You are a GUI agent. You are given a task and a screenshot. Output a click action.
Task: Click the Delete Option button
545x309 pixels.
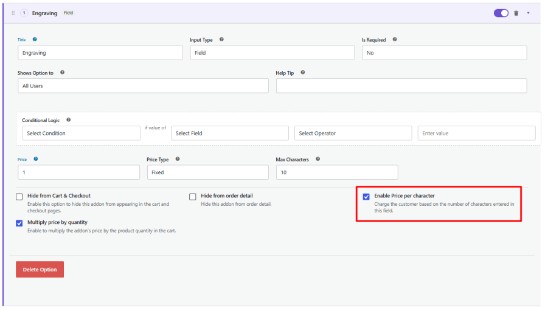tap(40, 269)
